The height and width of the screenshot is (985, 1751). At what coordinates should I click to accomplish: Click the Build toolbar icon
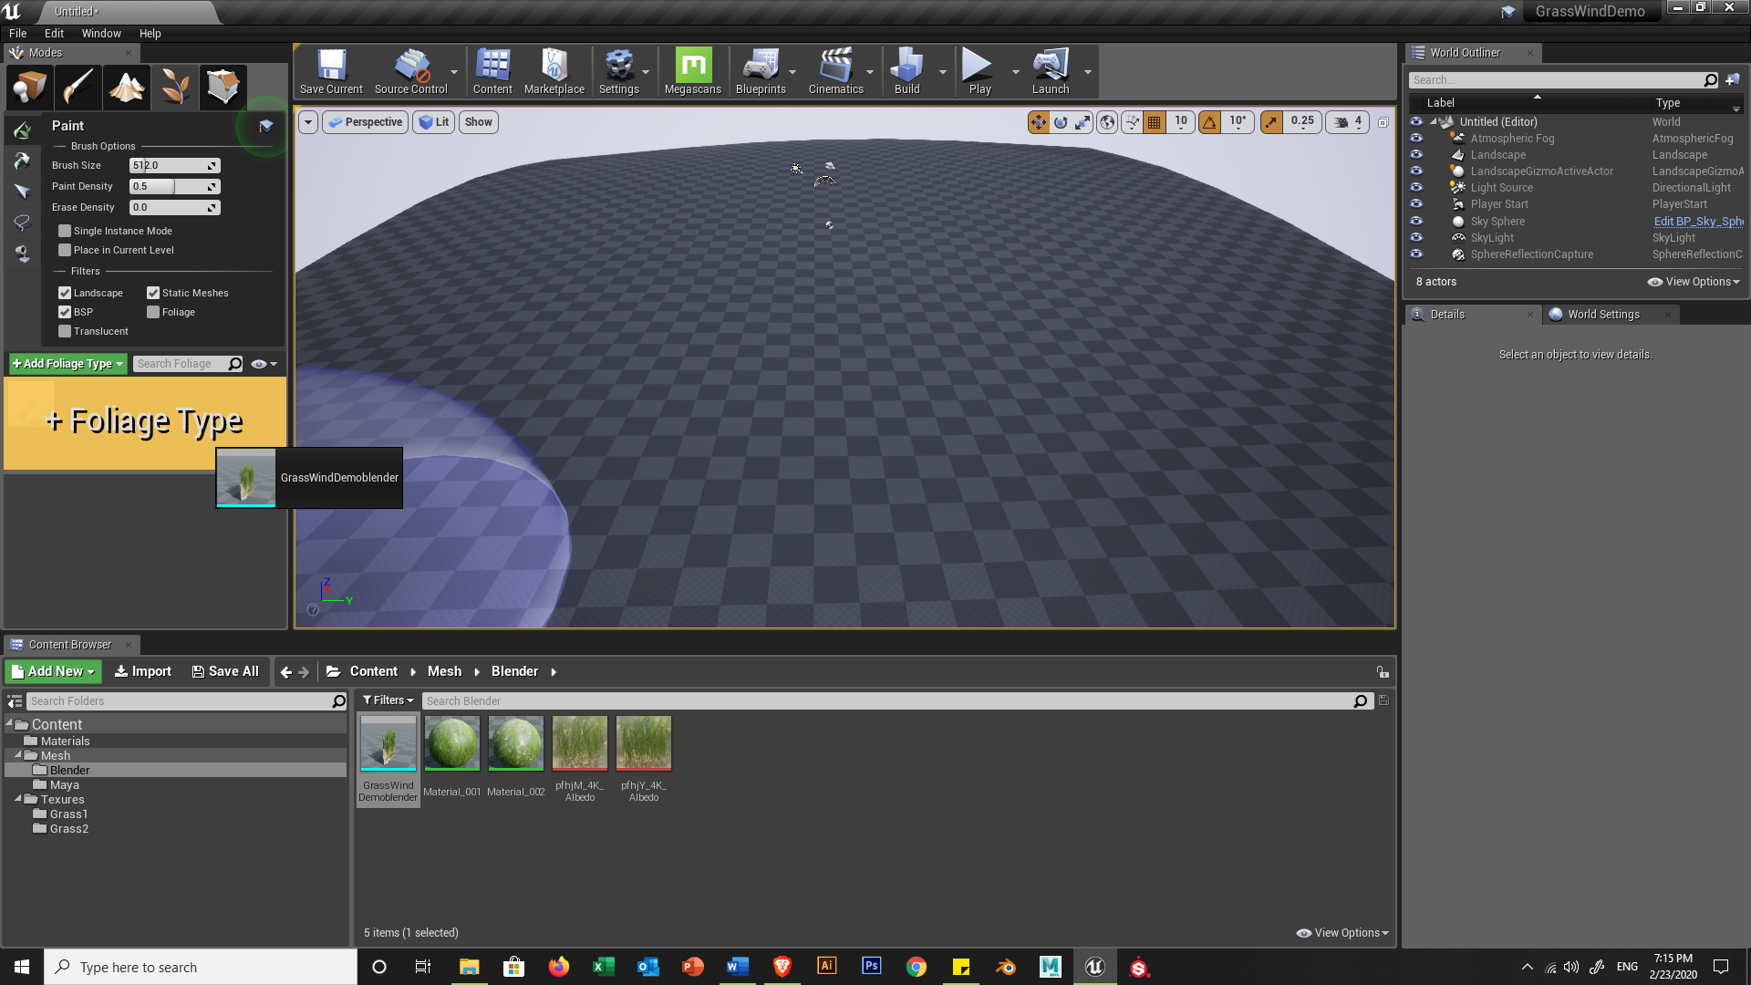[907, 71]
